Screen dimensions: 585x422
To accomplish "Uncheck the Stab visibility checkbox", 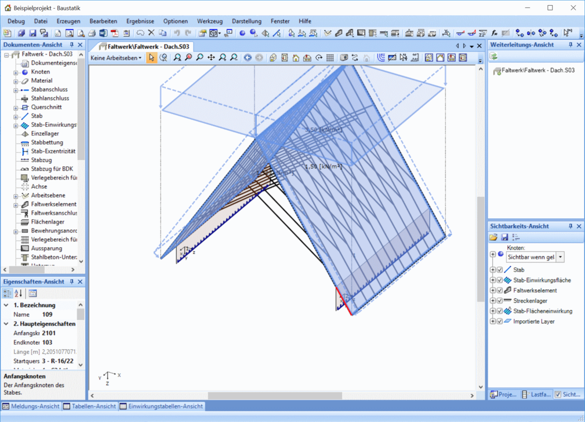I will pyautogui.click(x=500, y=270).
